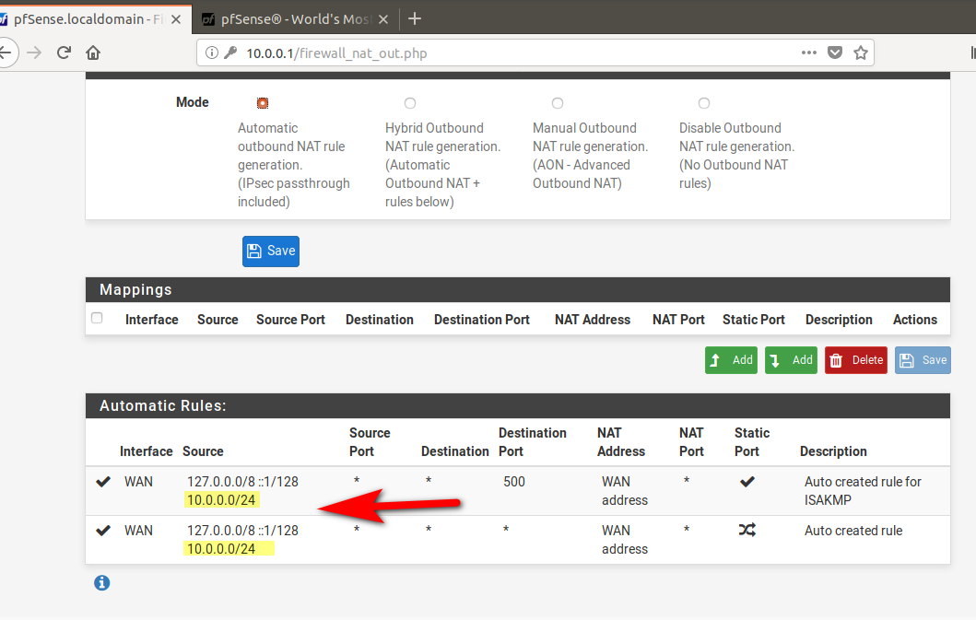976x620 pixels.
Task: Add mapping to top of list
Action: click(731, 360)
